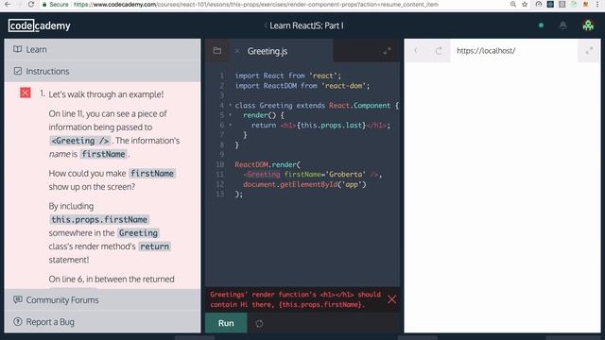
Task: Click "Let's walk through an example!" heading
Action: pos(106,94)
